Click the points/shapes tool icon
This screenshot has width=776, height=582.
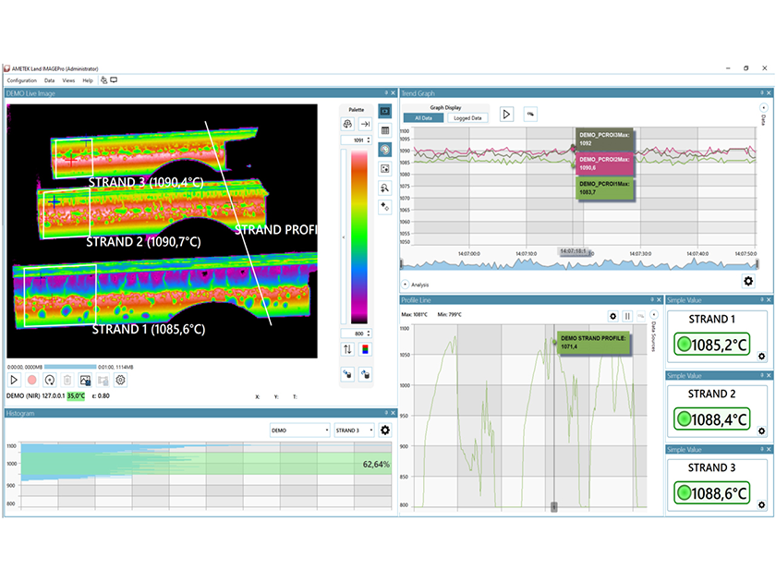[x=384, y=207]
